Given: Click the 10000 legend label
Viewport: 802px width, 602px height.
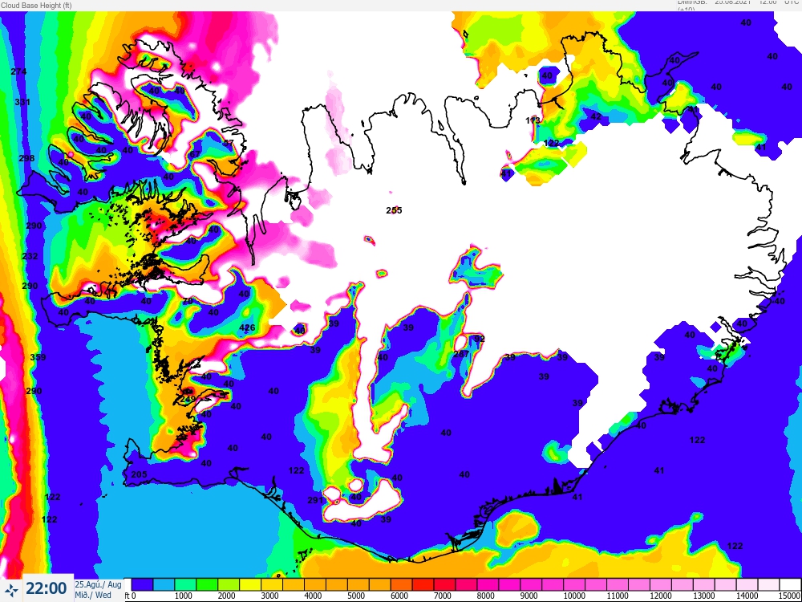Looking at the screenshot, I should 574,596.
